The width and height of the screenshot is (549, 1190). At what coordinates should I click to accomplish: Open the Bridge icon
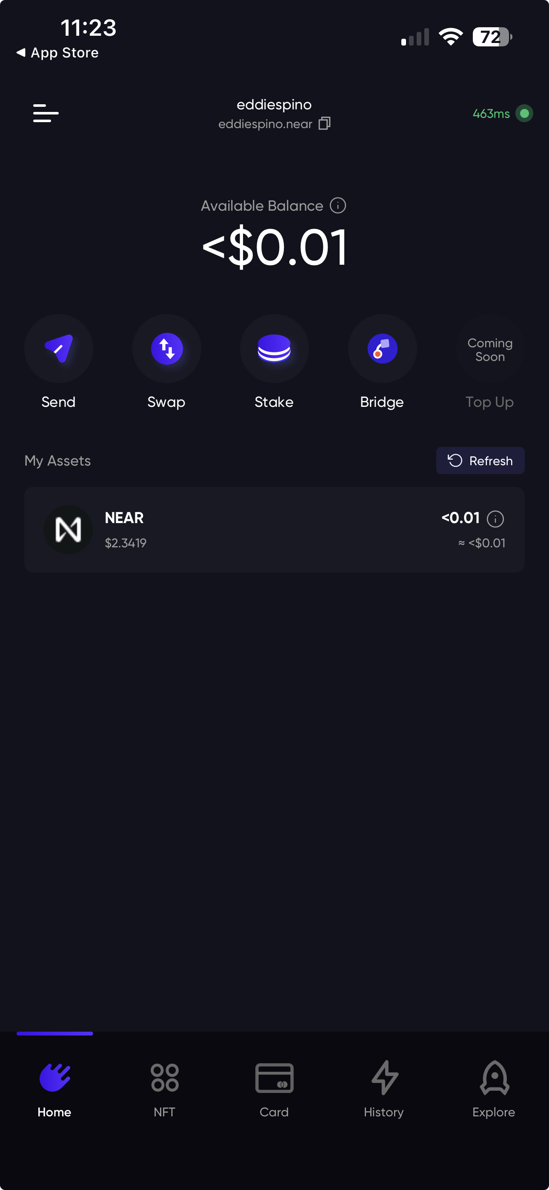pyautogui.click(x=382, y=348)
